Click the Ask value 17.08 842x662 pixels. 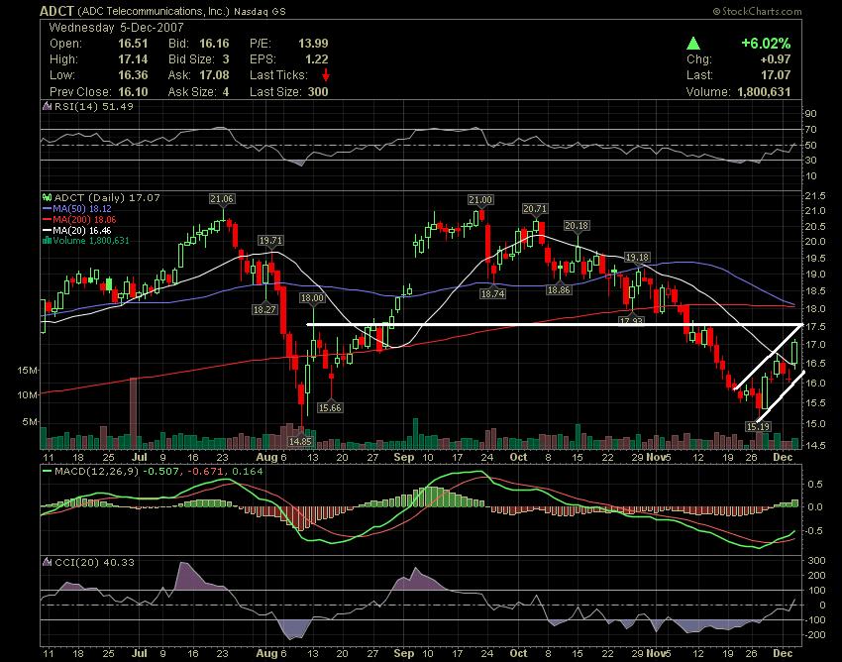[214, 75]
